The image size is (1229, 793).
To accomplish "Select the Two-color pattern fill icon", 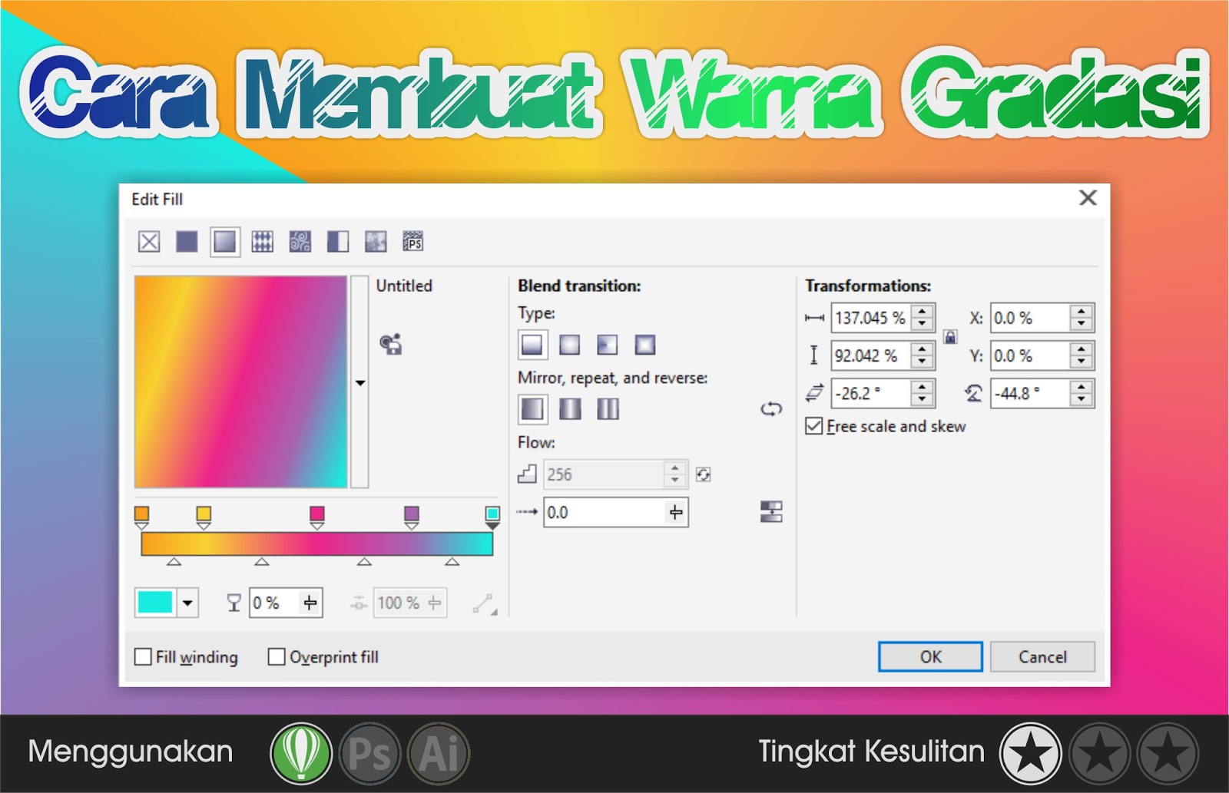I will (338, 242).
